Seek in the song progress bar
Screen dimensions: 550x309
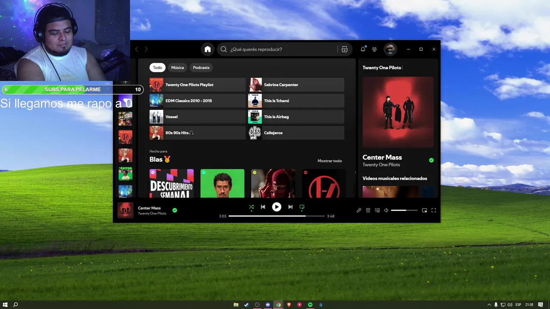click(x=276, y=216)
